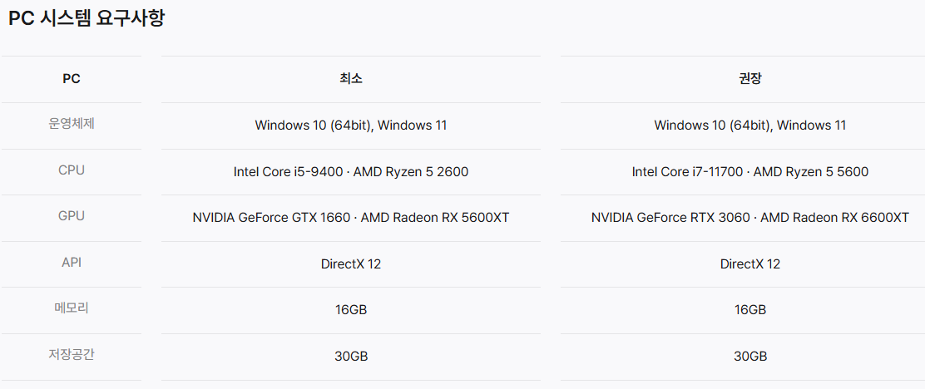Select the 운영체제 row label

(72, 125)
